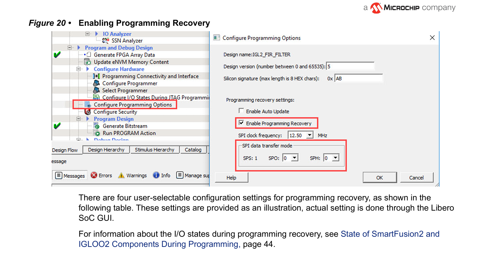Follow the State of SmartFusion2 and IGLOO2 Components link
Viewport: 488px width, 253px height.
click(259, 239)
